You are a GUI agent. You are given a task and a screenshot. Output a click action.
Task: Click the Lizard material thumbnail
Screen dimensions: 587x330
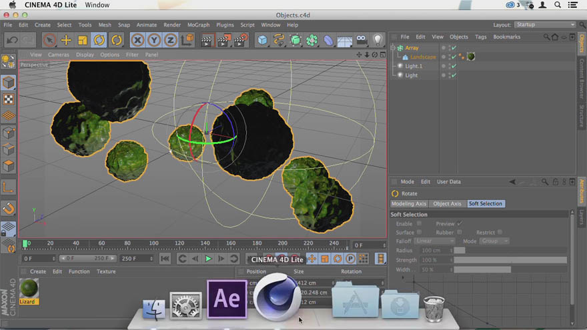click(x=29, y=289)
